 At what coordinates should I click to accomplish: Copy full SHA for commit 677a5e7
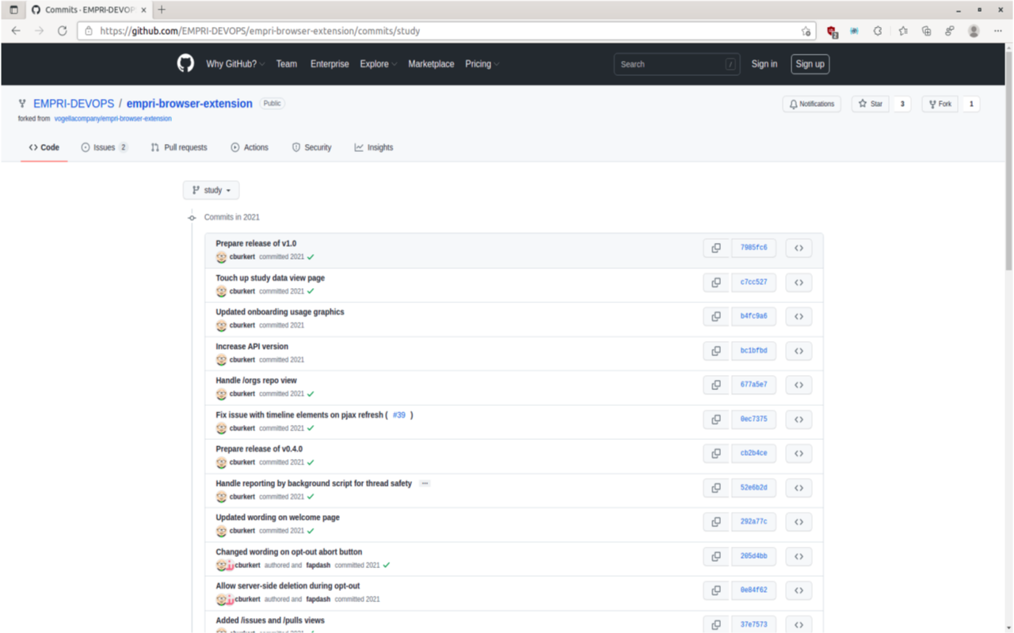click(x=716, y=385)
